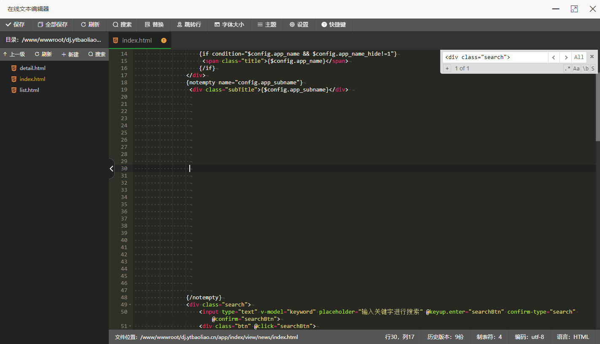
Task: Minimize the 在线文本编辑器 window
Action: (556, 9)
